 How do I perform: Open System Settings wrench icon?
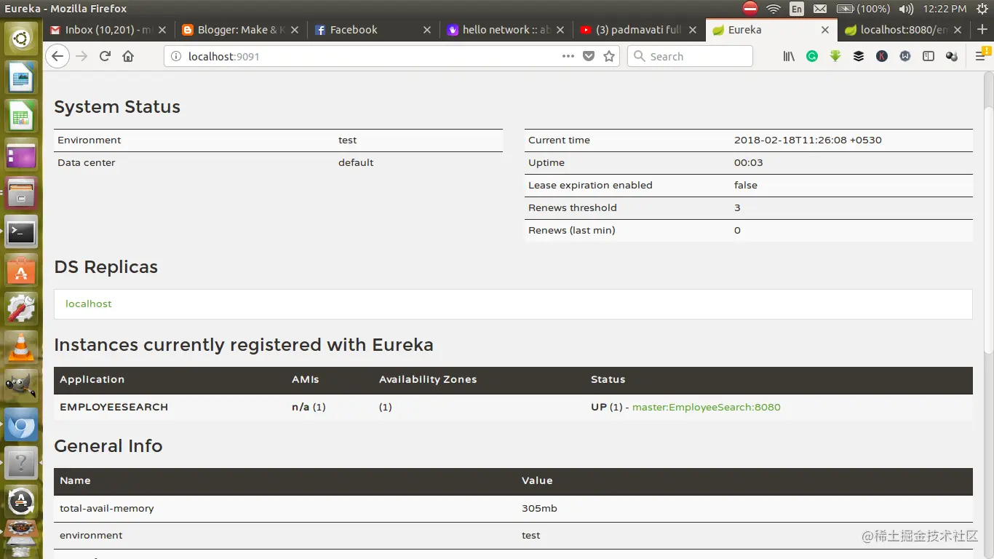[21, 309]
